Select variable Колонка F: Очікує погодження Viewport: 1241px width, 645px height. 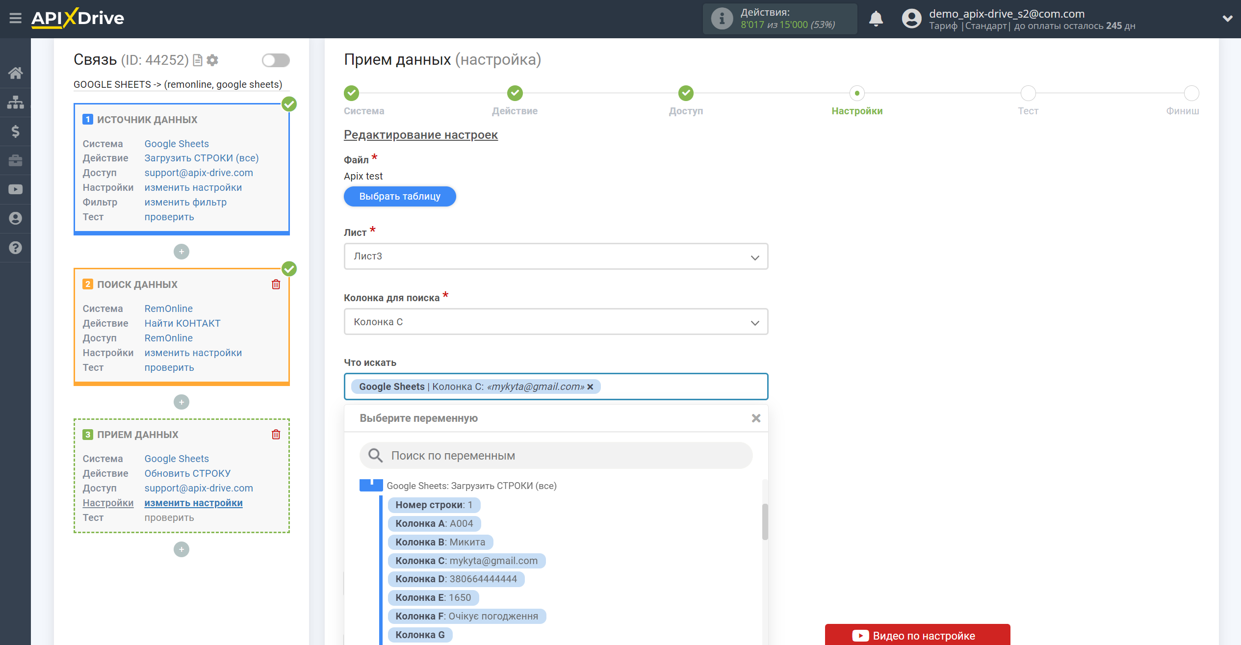click(x=466, y=617)
